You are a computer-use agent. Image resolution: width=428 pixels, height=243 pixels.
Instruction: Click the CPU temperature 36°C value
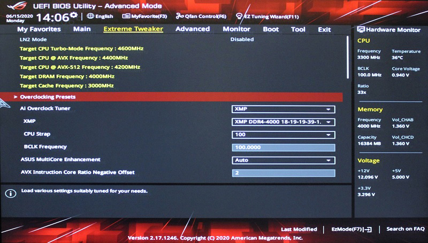pos(397,58)
